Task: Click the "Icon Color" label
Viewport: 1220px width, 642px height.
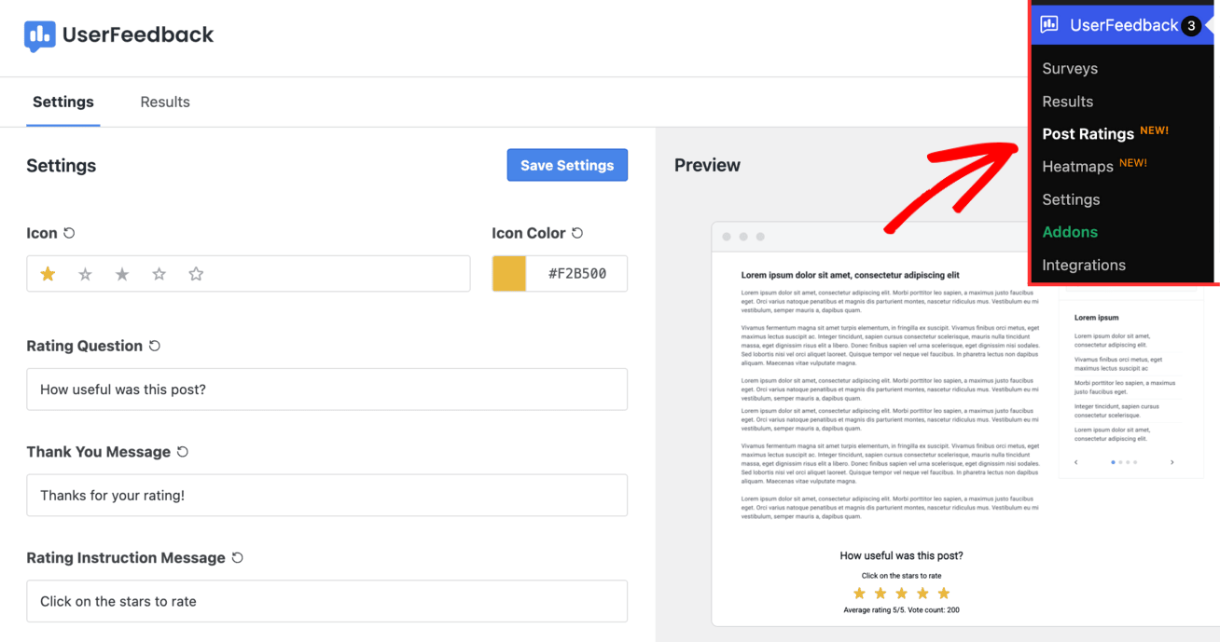Action: [x=529, y=233]
